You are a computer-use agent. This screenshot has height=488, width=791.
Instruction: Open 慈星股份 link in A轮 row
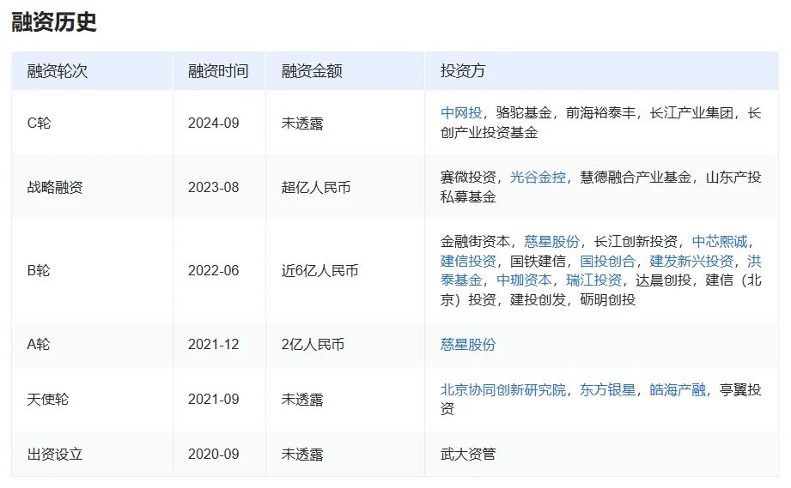[468, 345]
